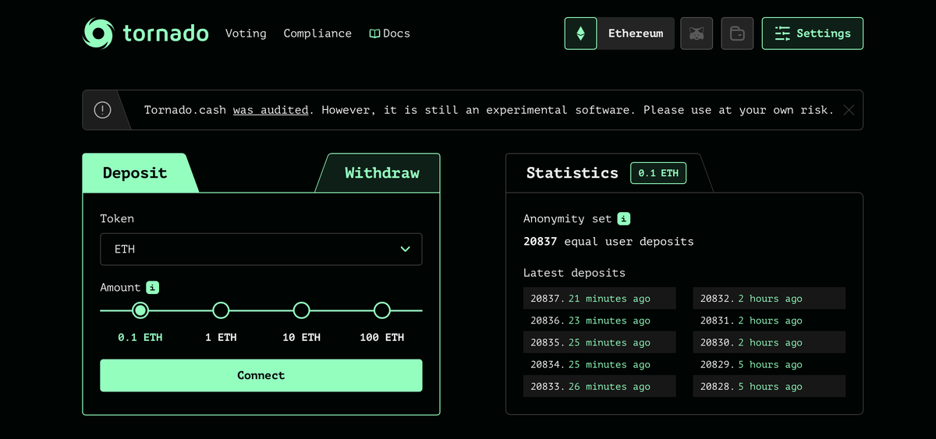
Task: Click deposit 20837 (21 minutes ago)
Action: click(x=599, y=299)
